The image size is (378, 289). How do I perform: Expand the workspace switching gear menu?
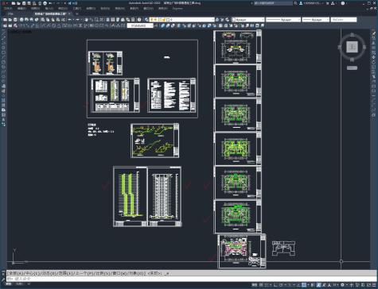coord(347,285)
